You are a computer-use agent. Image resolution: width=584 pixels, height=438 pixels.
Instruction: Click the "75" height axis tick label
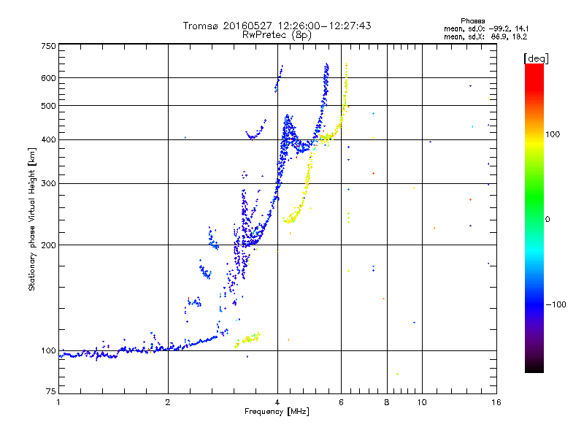pyautogui.click(x=51, y=391)
